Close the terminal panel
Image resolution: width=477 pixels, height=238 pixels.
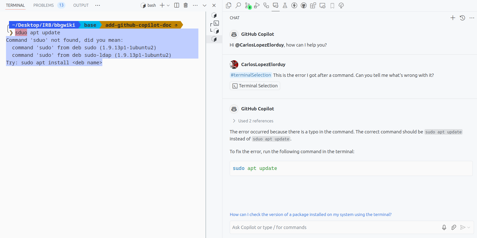[x=214, y=5]
